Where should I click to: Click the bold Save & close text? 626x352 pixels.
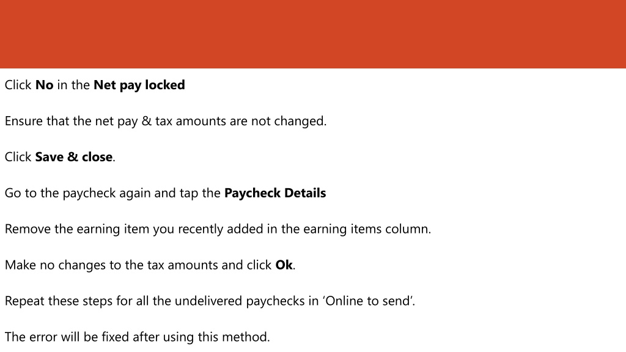[74, 157]
